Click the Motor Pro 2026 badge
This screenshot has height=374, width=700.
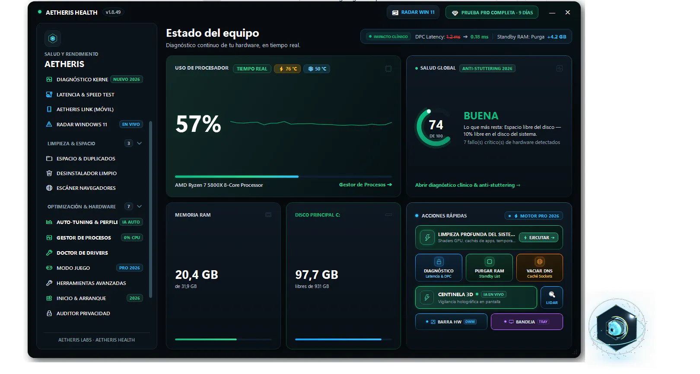click(534, 216)
